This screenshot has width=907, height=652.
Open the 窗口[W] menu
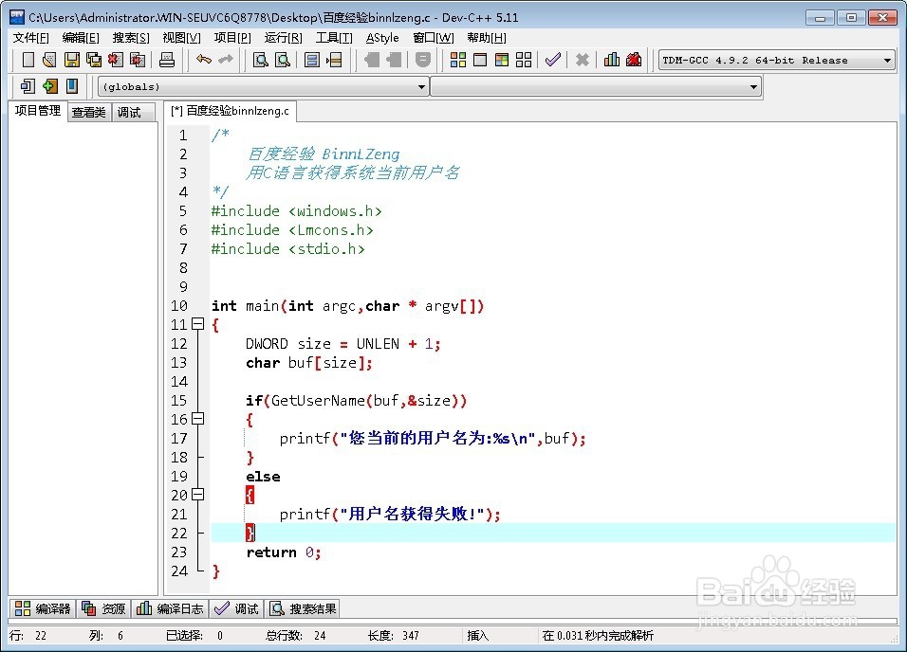click(x=434, y=38)
